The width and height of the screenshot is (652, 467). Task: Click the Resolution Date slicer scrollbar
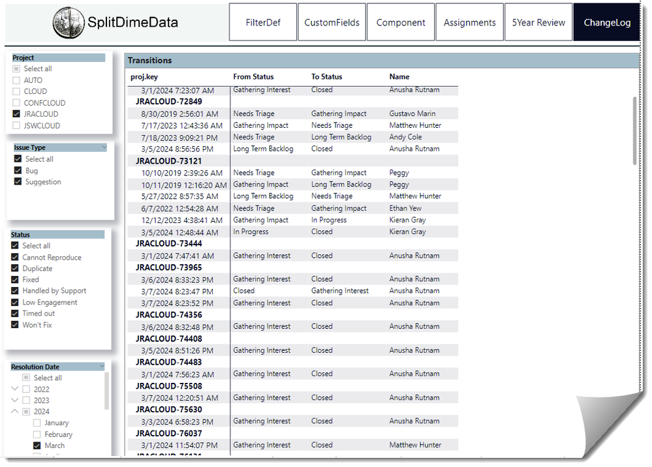coord(106,391)
